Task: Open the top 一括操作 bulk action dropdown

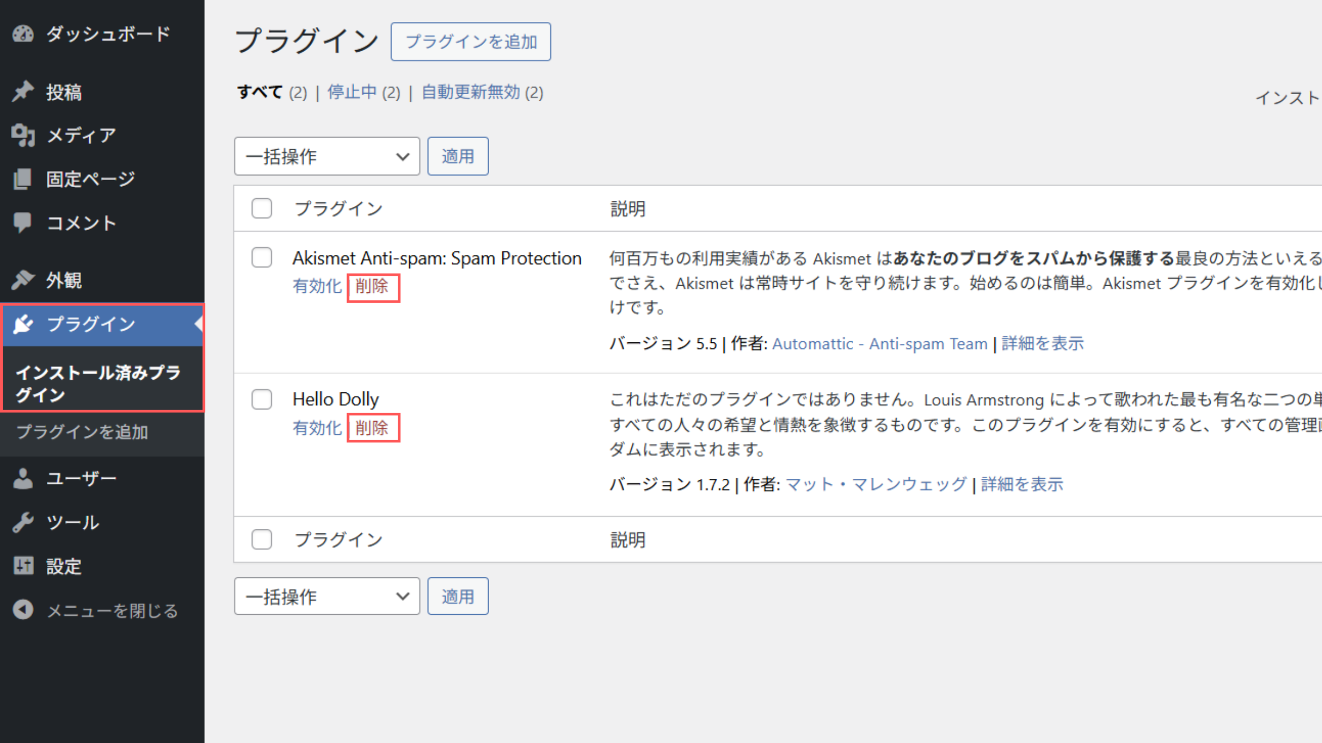Action: (327, 156)
